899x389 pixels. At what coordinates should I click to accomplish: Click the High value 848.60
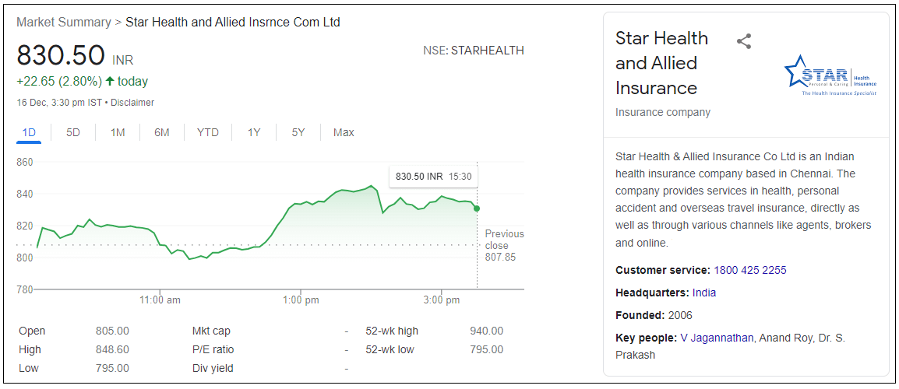coord(112,349)
